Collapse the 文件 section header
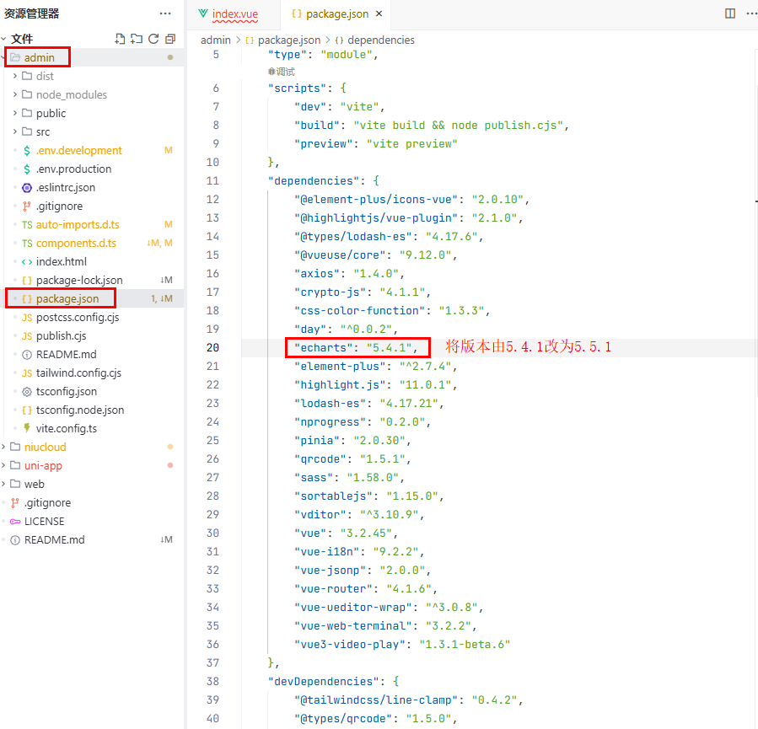Screen dimensions: 758x729 point(22,39)
